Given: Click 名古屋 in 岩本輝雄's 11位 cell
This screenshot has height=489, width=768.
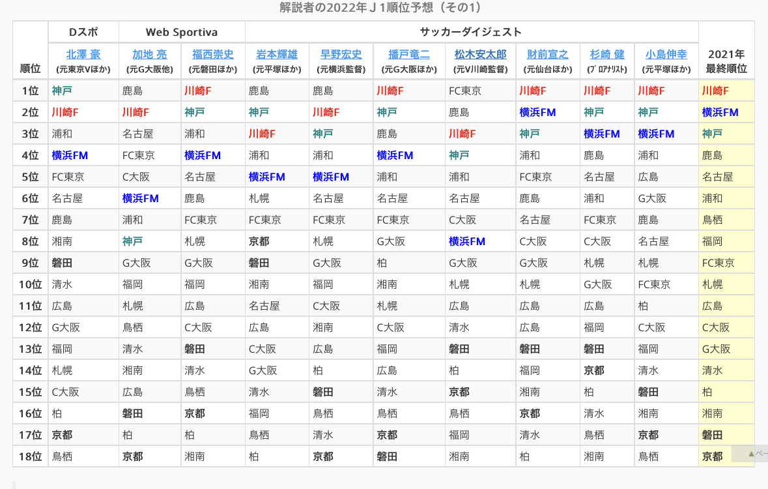Looking at the screenshot, I should [264, 306].
